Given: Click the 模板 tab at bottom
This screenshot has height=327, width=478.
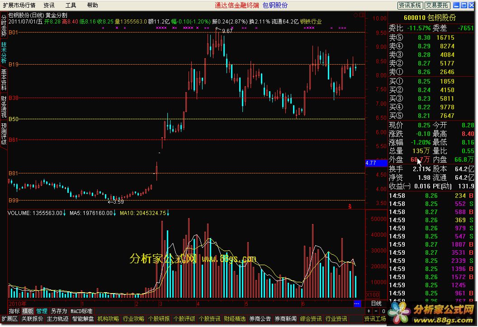Looking at the screenshot, I should pos(28,311).
